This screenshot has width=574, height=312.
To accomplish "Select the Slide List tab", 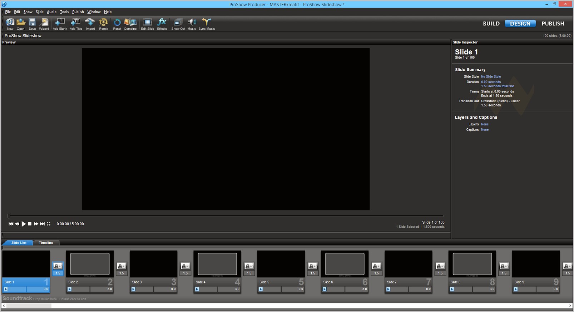I will (18, 243).
